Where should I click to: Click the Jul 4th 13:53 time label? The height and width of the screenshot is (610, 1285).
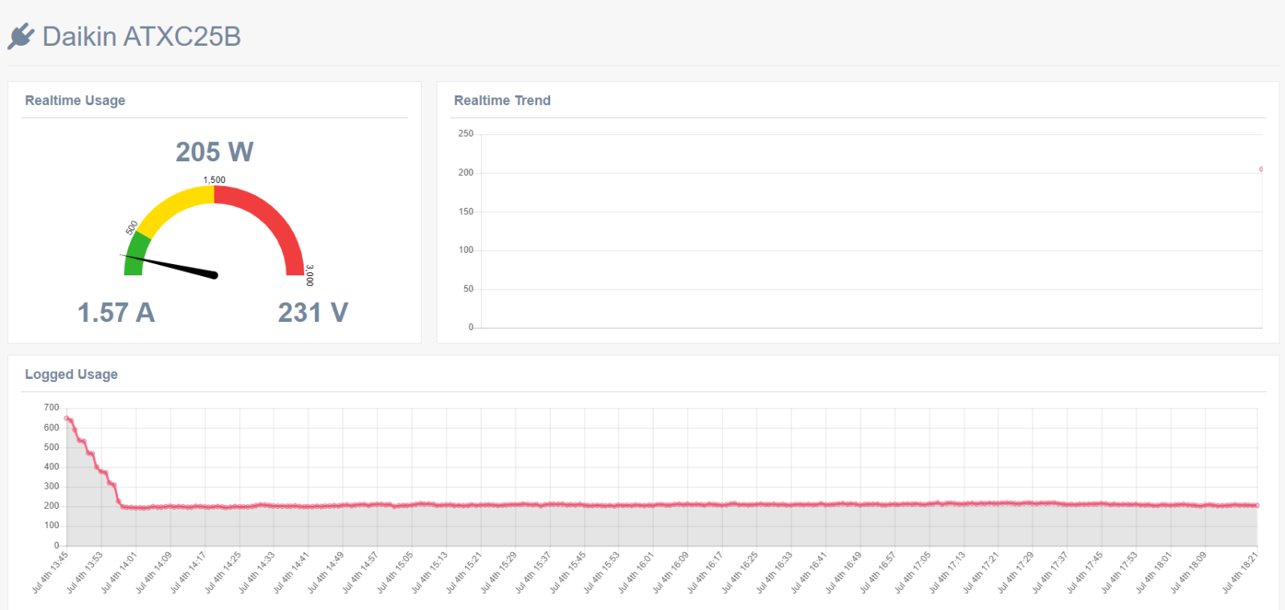point(84,572)
